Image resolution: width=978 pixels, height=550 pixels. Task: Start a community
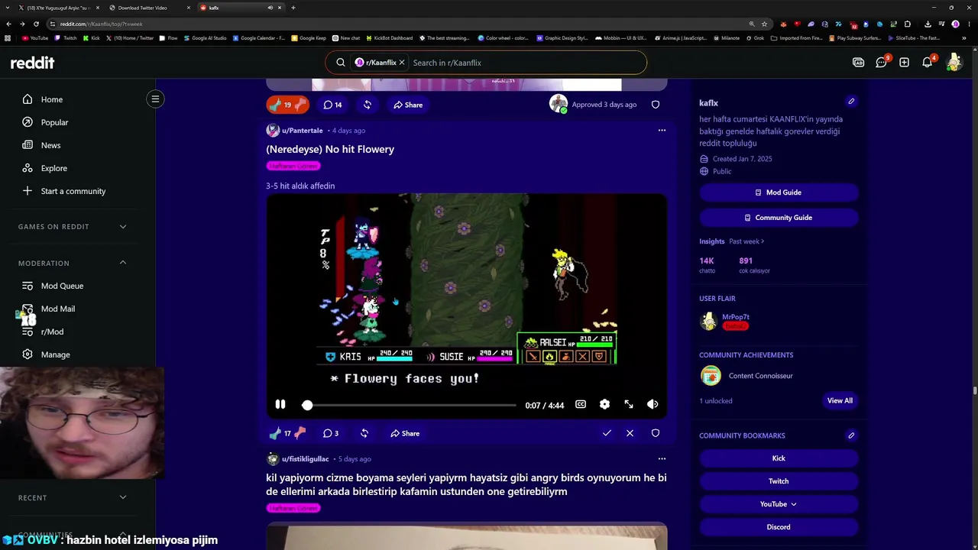coord(73,191)
